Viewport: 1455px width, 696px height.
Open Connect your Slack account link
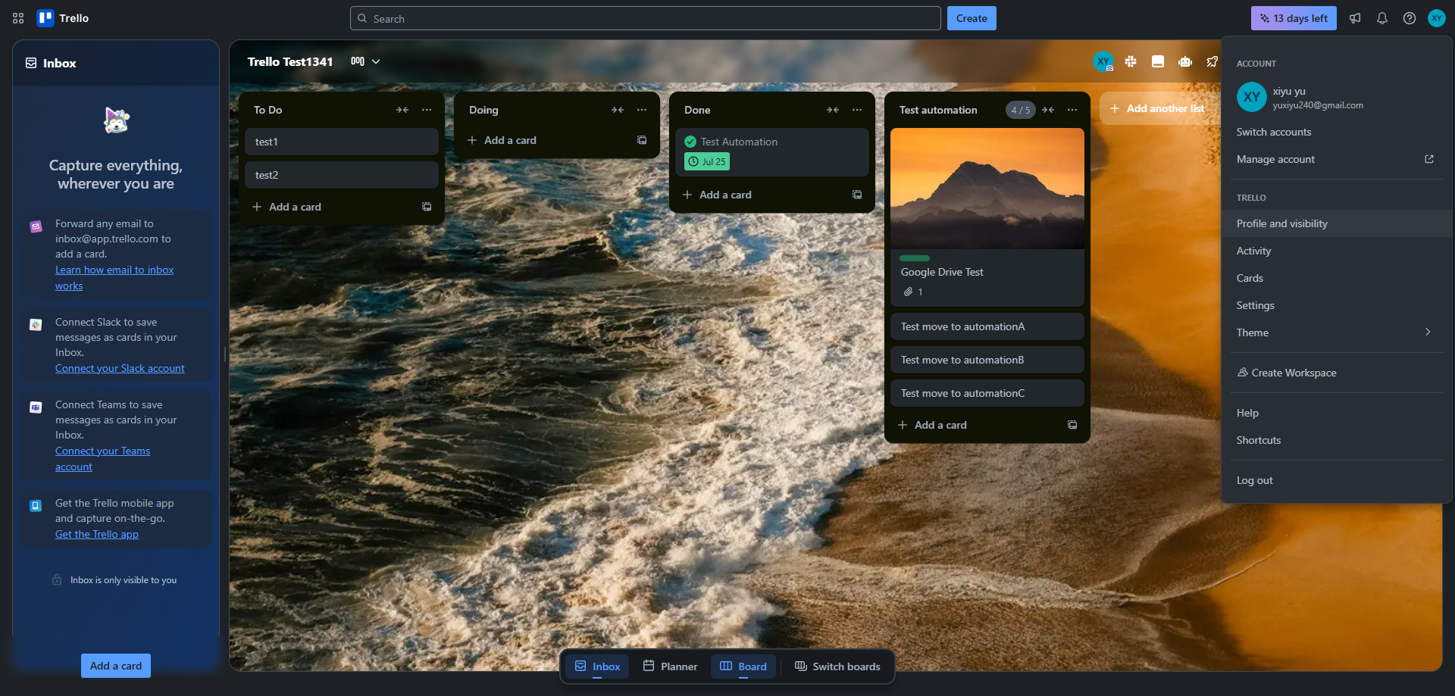point(120,368)
